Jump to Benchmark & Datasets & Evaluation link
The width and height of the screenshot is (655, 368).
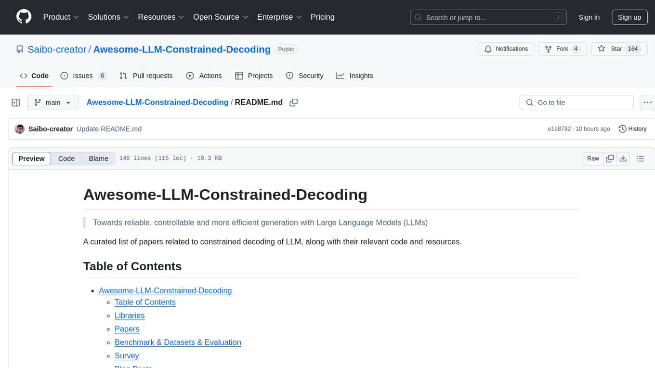[x=178, y=342]
